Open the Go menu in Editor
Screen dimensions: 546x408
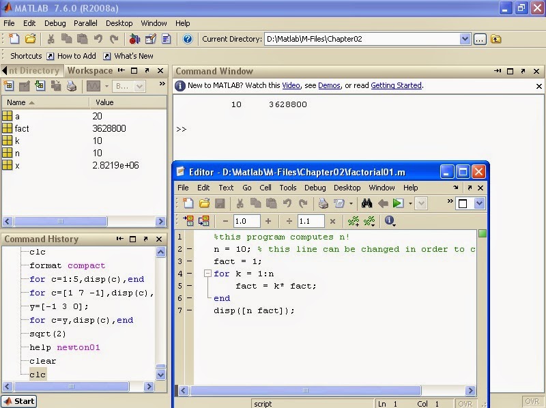[247, 188]
